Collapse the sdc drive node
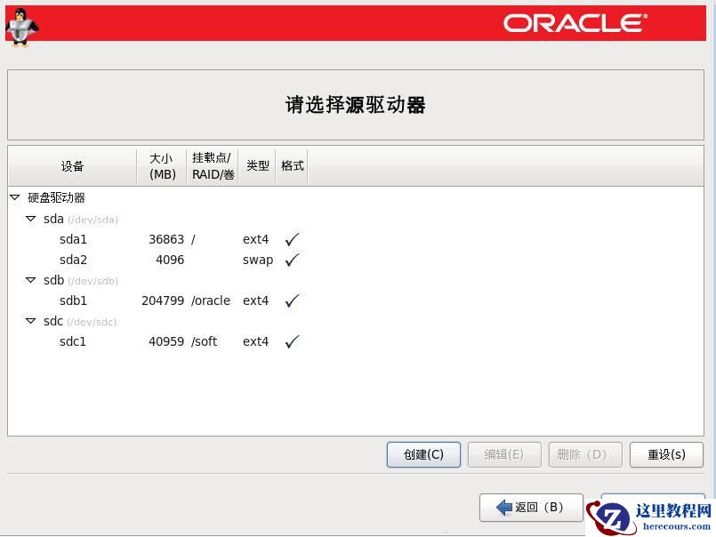 [x=30, y=322]
